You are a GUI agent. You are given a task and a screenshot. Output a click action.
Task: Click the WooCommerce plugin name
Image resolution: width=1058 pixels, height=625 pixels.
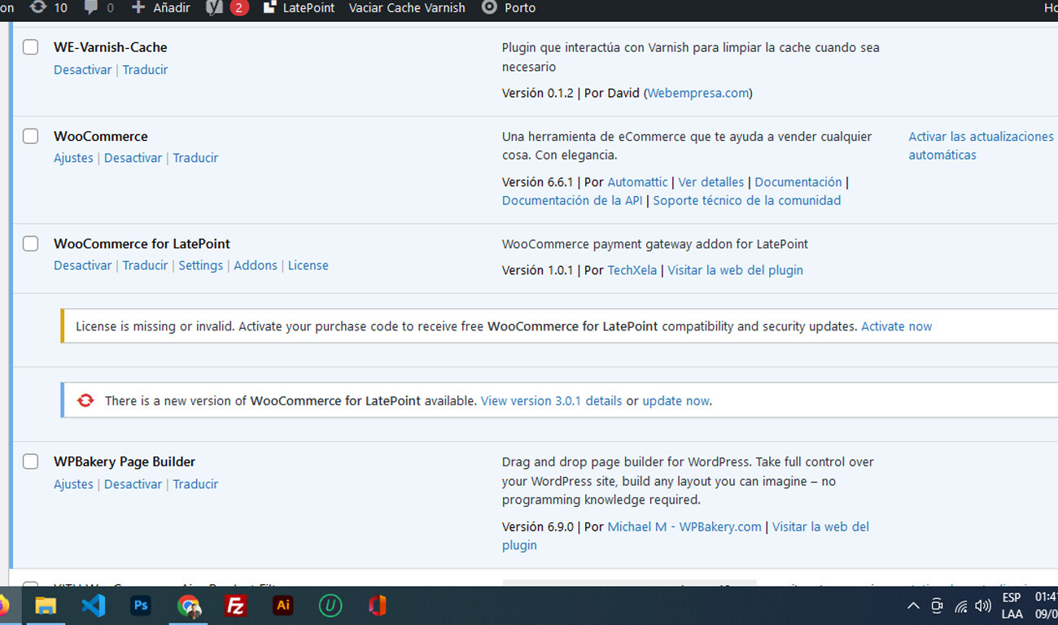pyautogui.click(x=101, y=136)
